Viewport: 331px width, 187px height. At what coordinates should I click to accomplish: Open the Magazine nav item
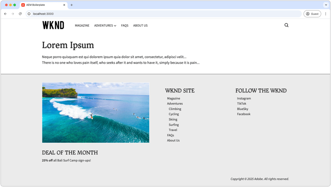pyautogui.click(x=82, y=25)
